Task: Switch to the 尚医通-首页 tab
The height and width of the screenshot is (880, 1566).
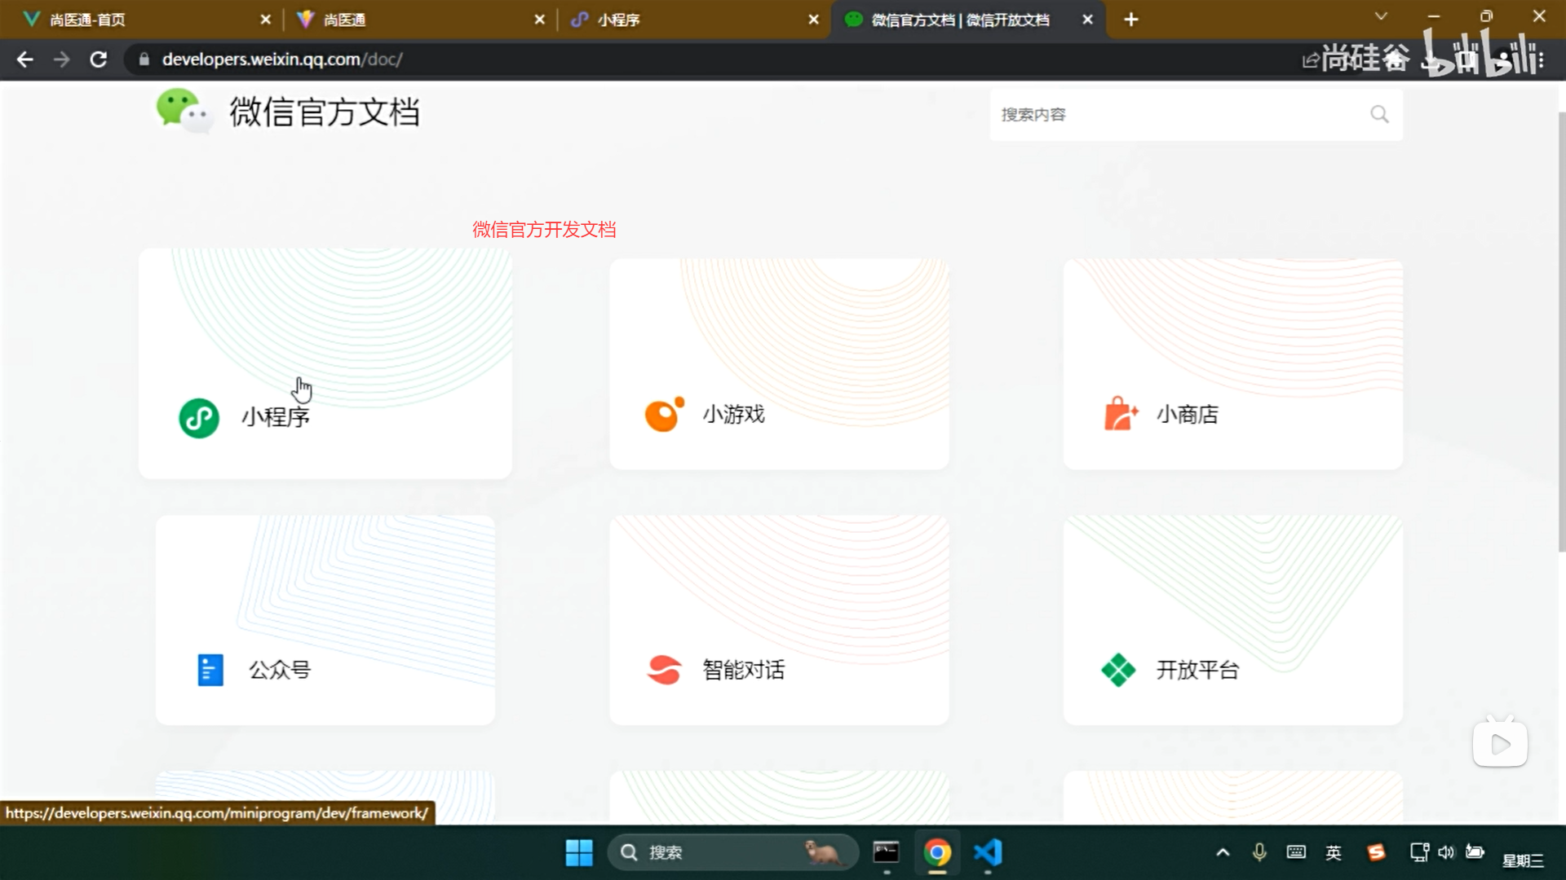Action: pyautogui.click(x=122, y=19)
